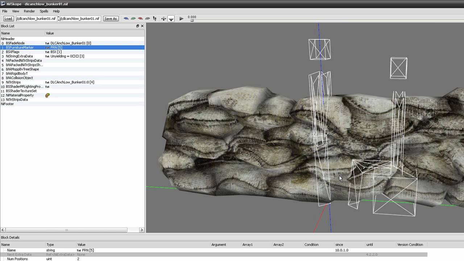Enable the footprints Walk view icon
464x261 pixels.
click(155, 18)
